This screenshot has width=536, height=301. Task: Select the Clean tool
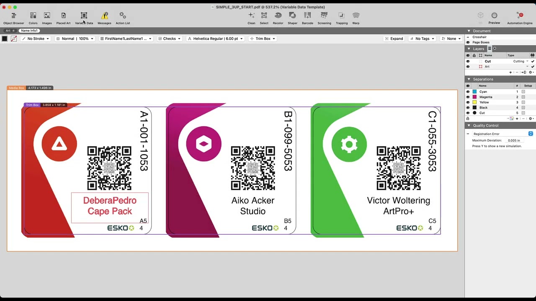[251, 18]
